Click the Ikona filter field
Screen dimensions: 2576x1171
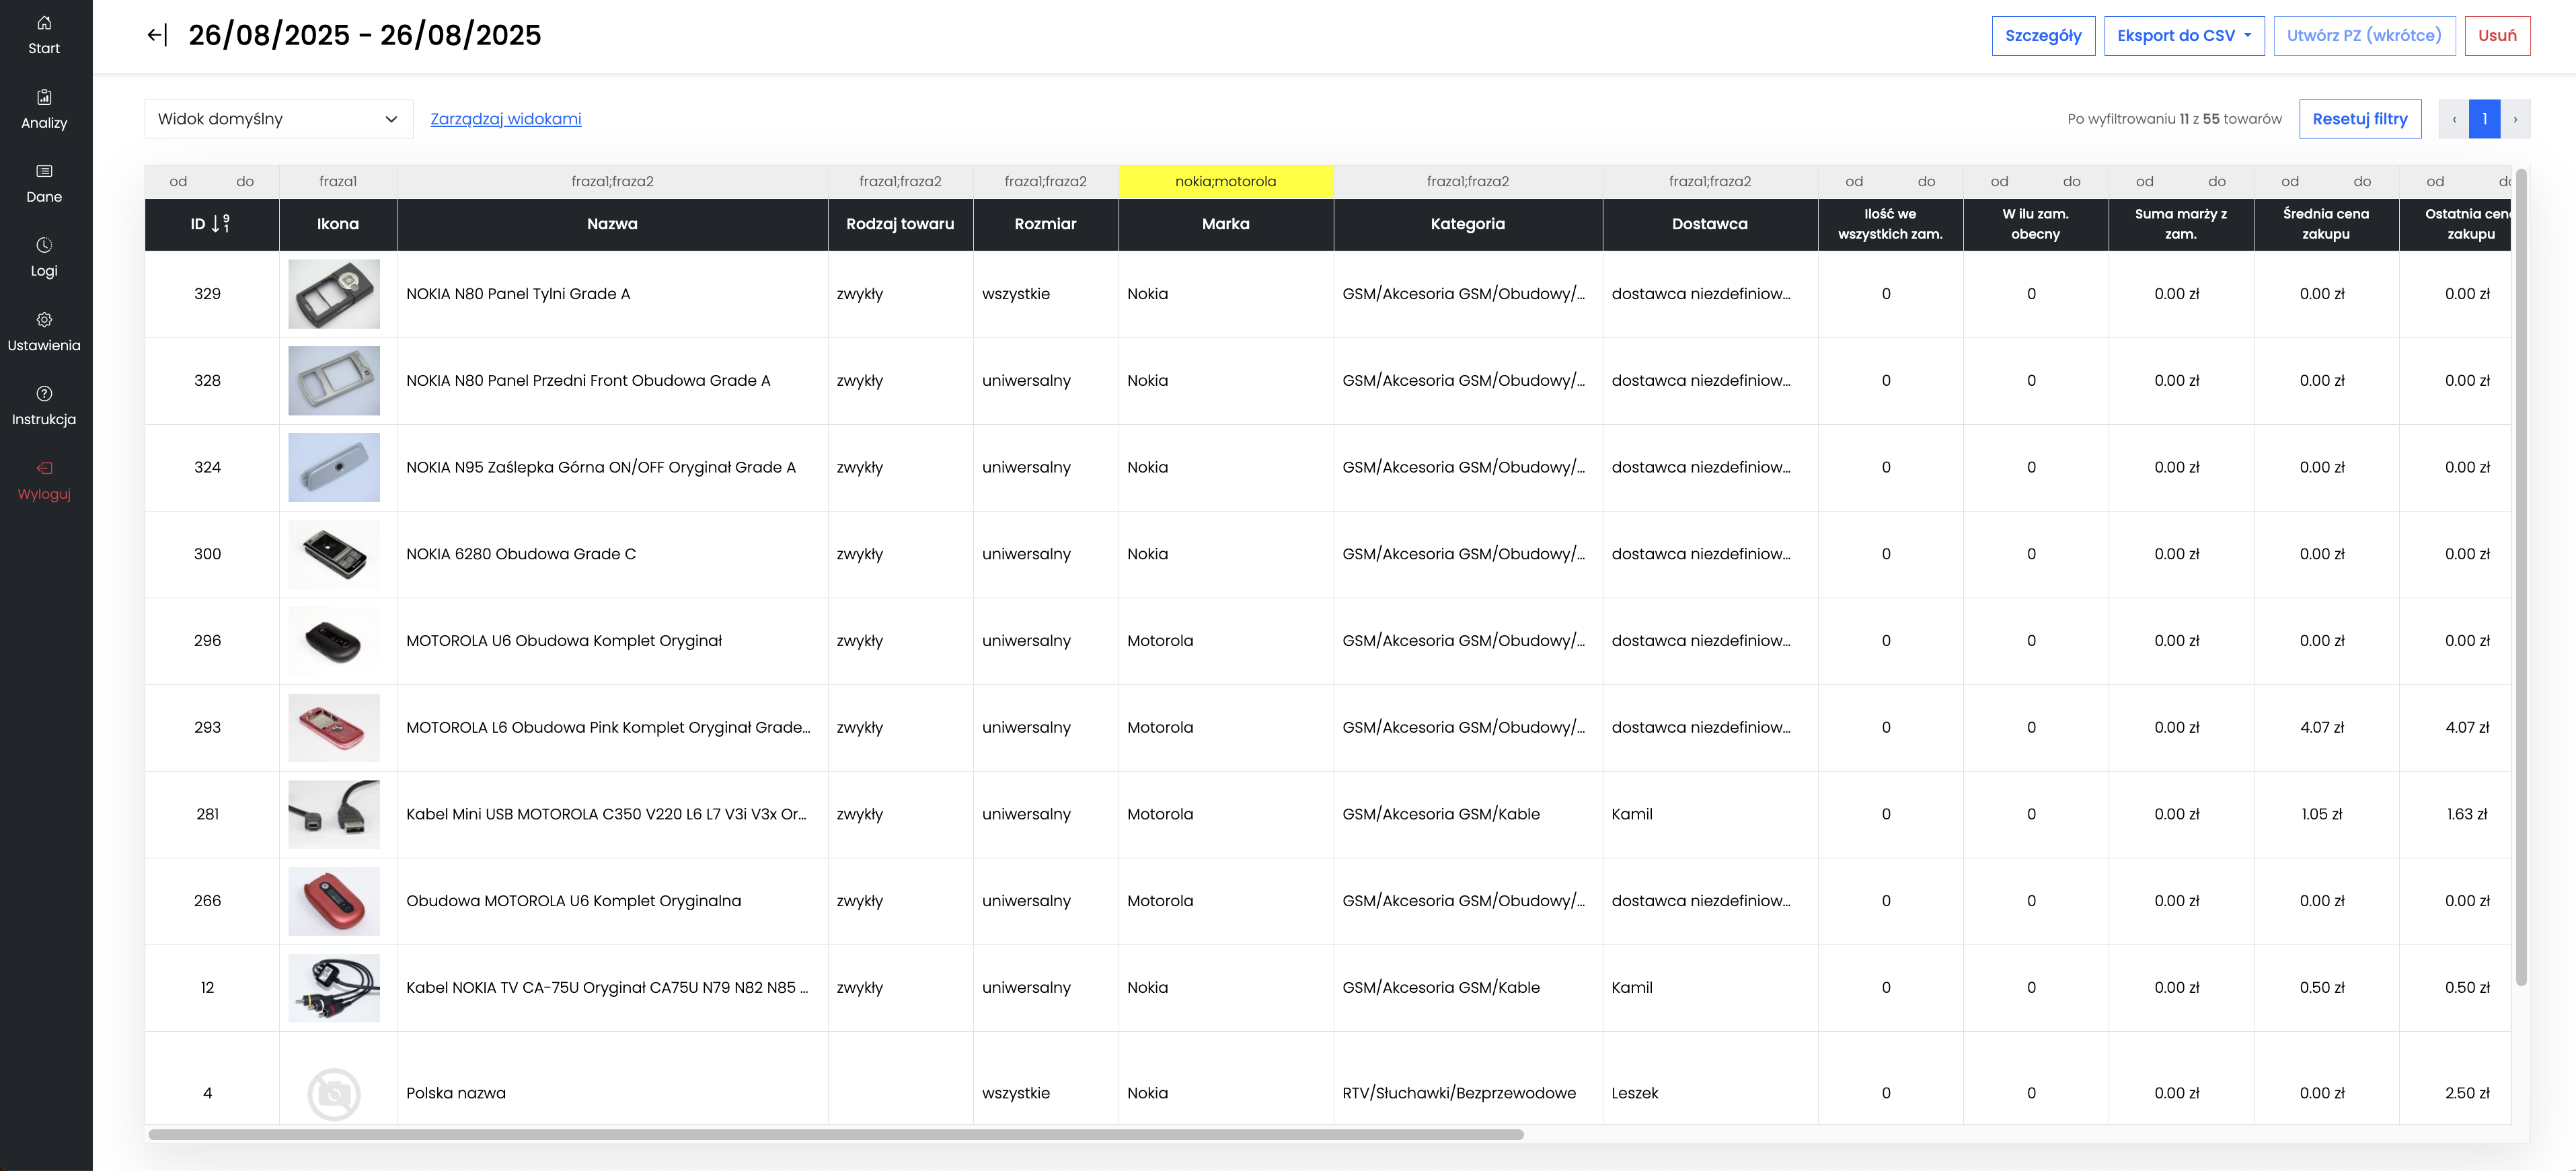point(338,182)
